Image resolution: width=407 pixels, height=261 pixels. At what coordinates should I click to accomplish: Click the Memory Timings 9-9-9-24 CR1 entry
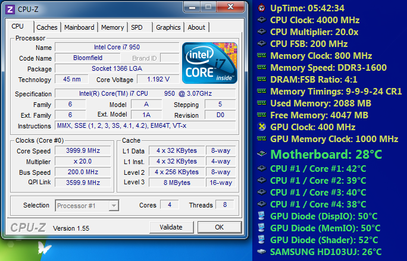pyautogui.click(x=336, y=92)
